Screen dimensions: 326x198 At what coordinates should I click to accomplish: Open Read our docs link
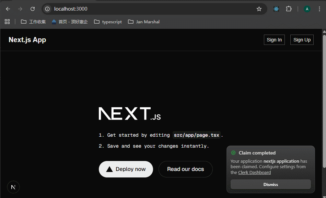point(185,169)
